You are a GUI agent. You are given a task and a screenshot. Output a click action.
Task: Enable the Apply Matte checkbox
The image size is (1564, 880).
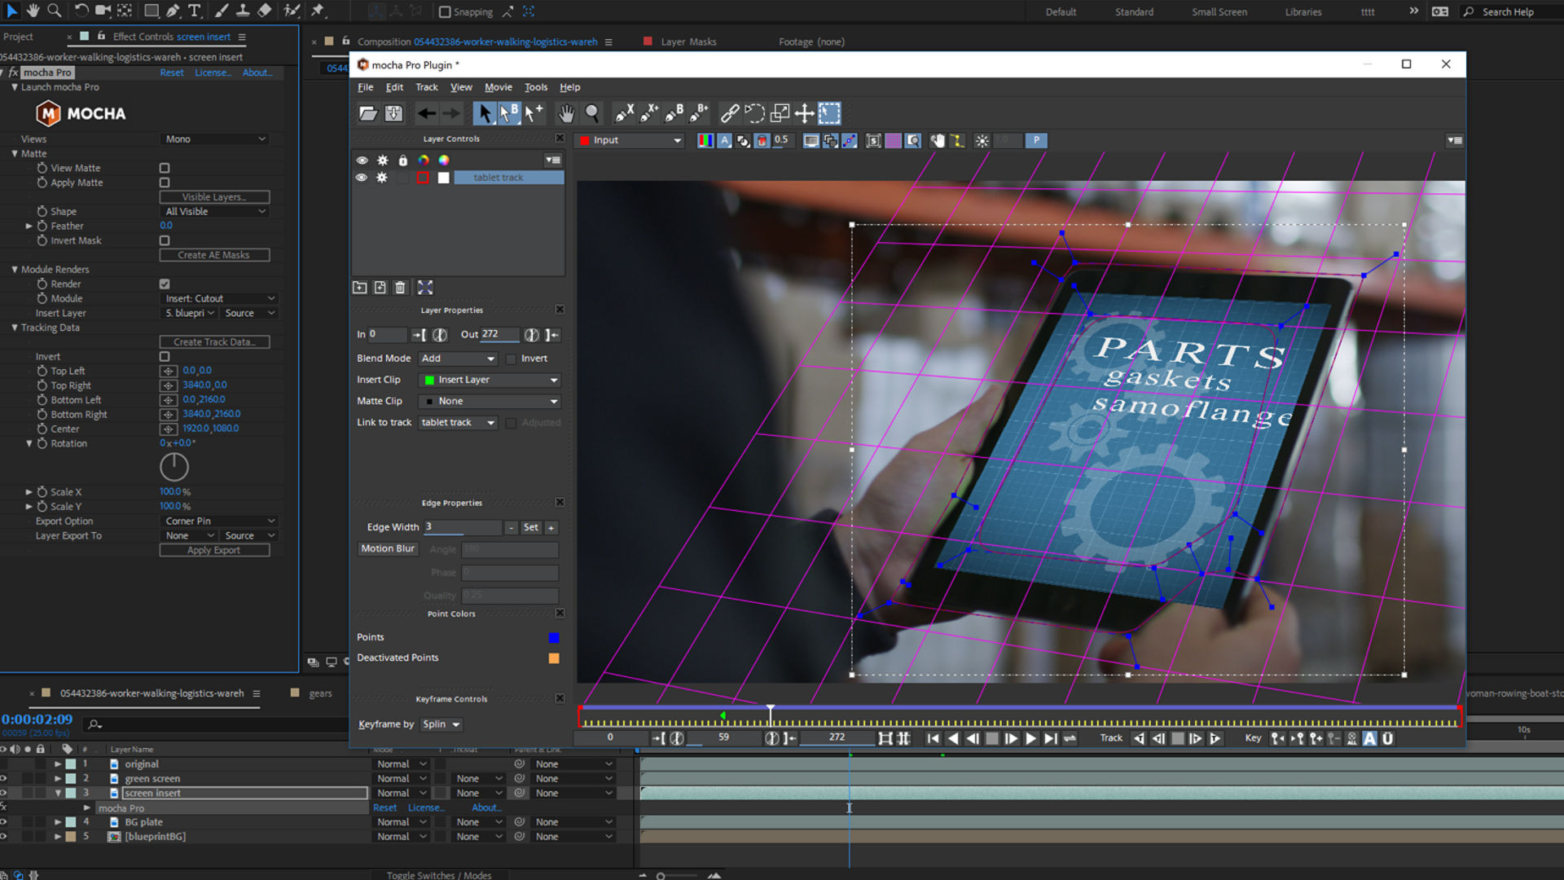pyautogui.click(x=165, y=183)
